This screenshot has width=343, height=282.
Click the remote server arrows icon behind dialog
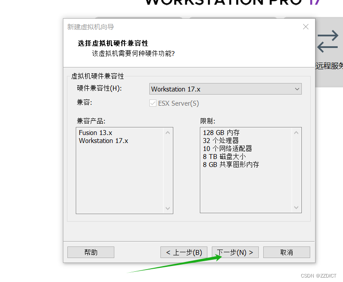pyautogui.click(x=327, y=41)
